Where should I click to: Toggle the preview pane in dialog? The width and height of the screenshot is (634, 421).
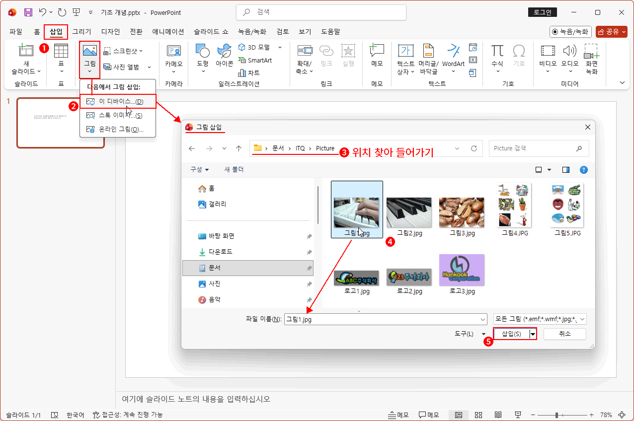[x=566, y=170]
